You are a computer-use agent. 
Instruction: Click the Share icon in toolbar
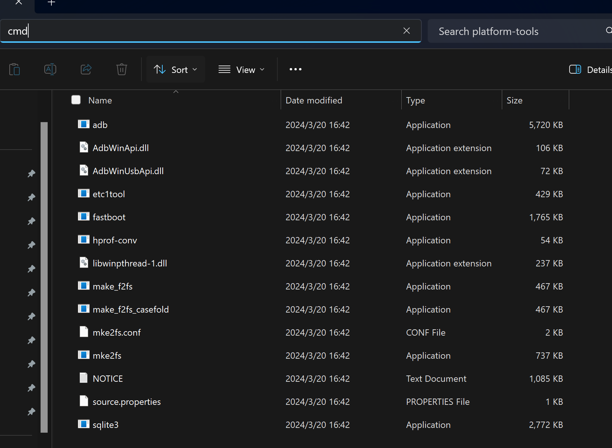[x=86, y=70]
